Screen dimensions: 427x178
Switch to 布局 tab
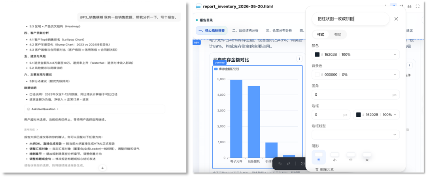click(338, 35)
